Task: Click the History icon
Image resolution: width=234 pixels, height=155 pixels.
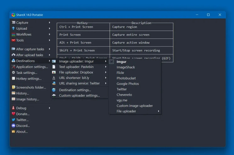Action: click(x=14, y=93)
